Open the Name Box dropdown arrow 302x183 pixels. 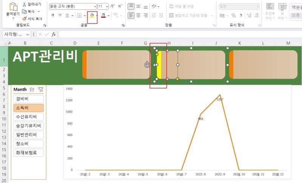[28, 34]
